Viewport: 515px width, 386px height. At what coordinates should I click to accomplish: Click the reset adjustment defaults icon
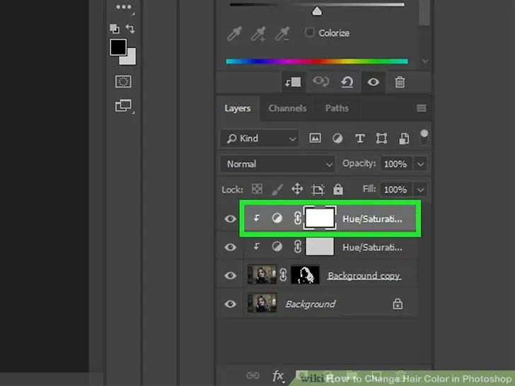347,83
